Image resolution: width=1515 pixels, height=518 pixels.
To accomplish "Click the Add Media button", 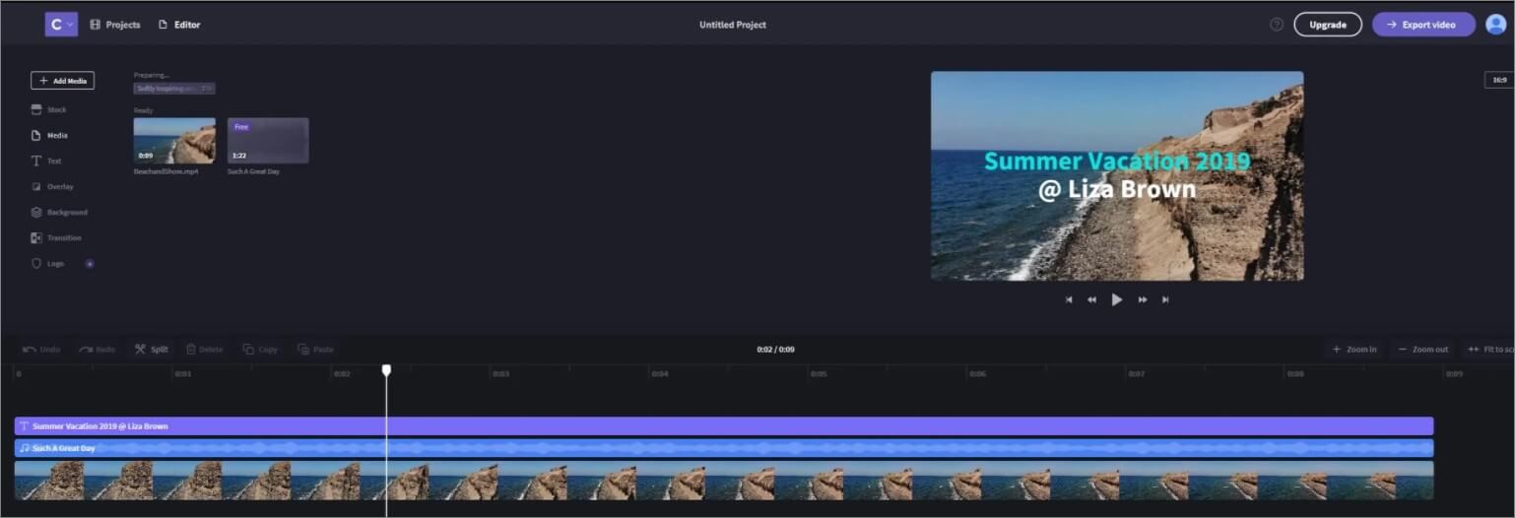I will (x=63, y=81).
